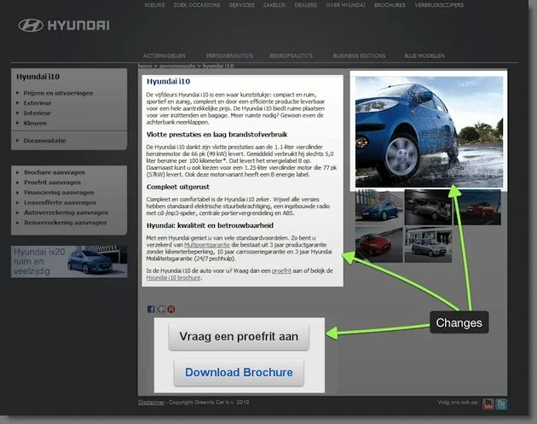Follow the 'proefrit' link in the last paragraph

pos(281,270)
